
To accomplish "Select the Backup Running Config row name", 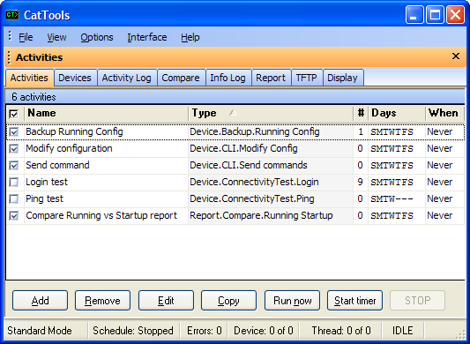I will click(74, 131).
